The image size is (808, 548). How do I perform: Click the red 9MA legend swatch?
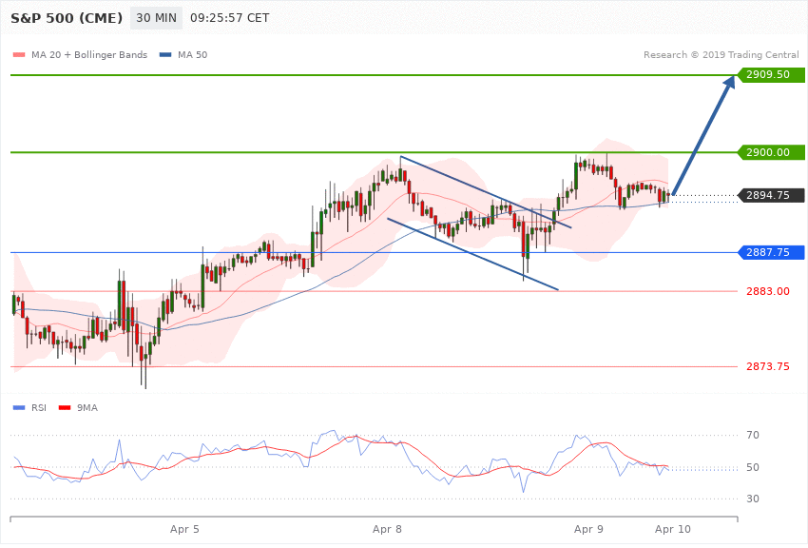[65, 408]
